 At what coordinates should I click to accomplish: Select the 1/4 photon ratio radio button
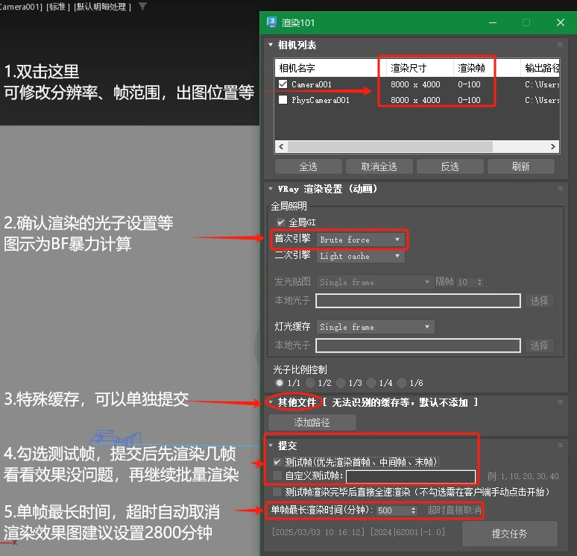[x=371, y=383]
